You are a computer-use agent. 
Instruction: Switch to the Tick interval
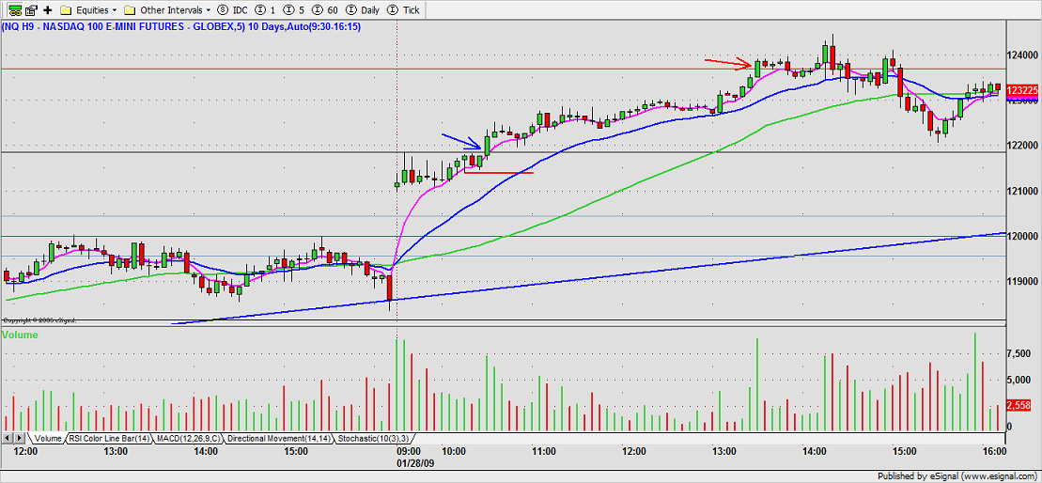403,10
